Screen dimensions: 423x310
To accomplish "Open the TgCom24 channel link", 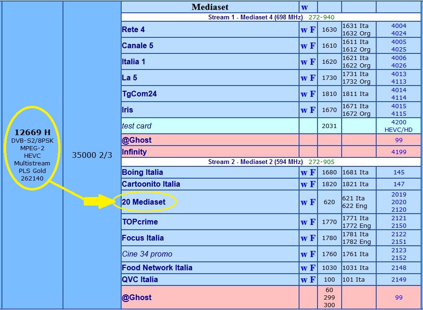I will point(139,94).
